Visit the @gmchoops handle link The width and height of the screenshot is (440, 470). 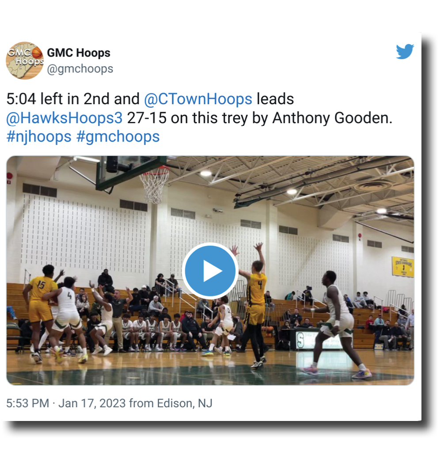point(80,68)
